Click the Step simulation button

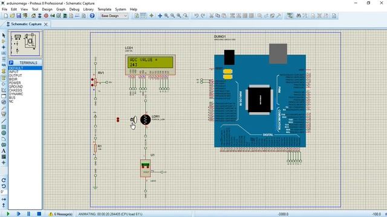click(19, 214)
